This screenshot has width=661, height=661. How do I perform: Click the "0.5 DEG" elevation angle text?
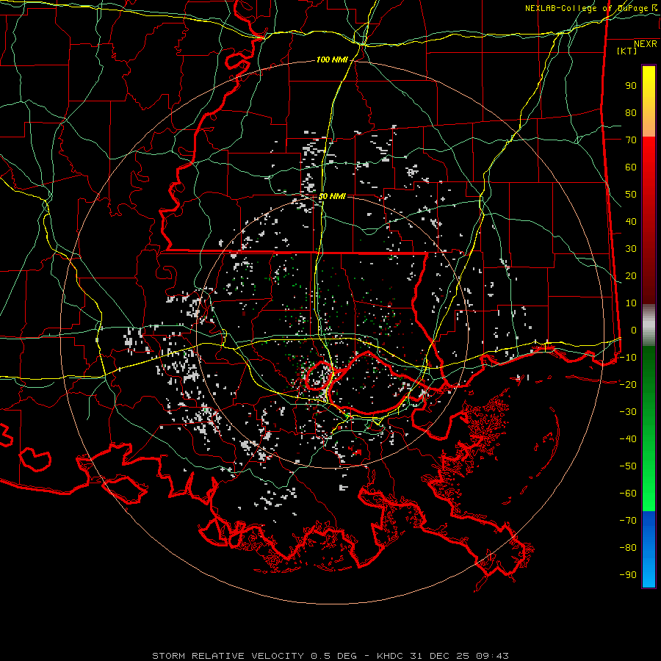334,656
